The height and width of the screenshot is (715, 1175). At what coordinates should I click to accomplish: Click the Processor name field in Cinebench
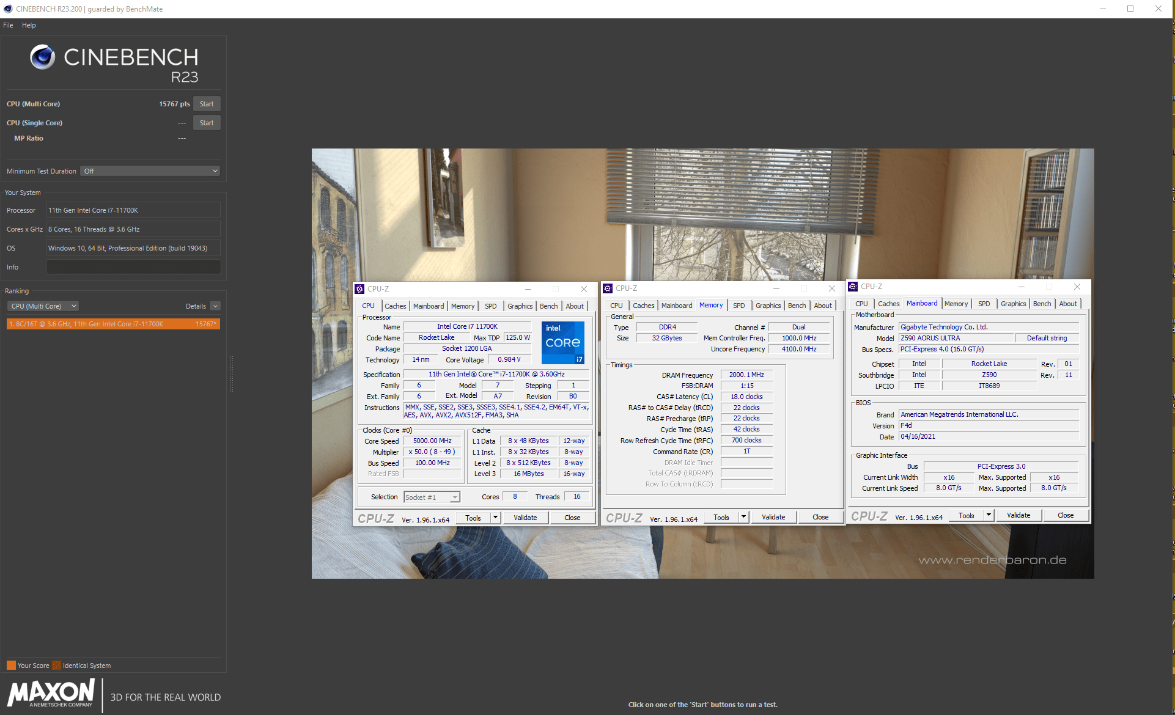pos(133,210)
